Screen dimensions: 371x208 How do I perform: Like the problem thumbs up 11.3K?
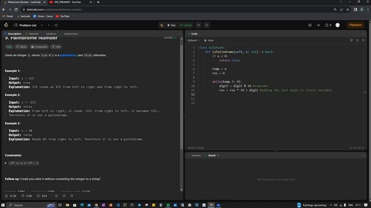coord(10,196)
